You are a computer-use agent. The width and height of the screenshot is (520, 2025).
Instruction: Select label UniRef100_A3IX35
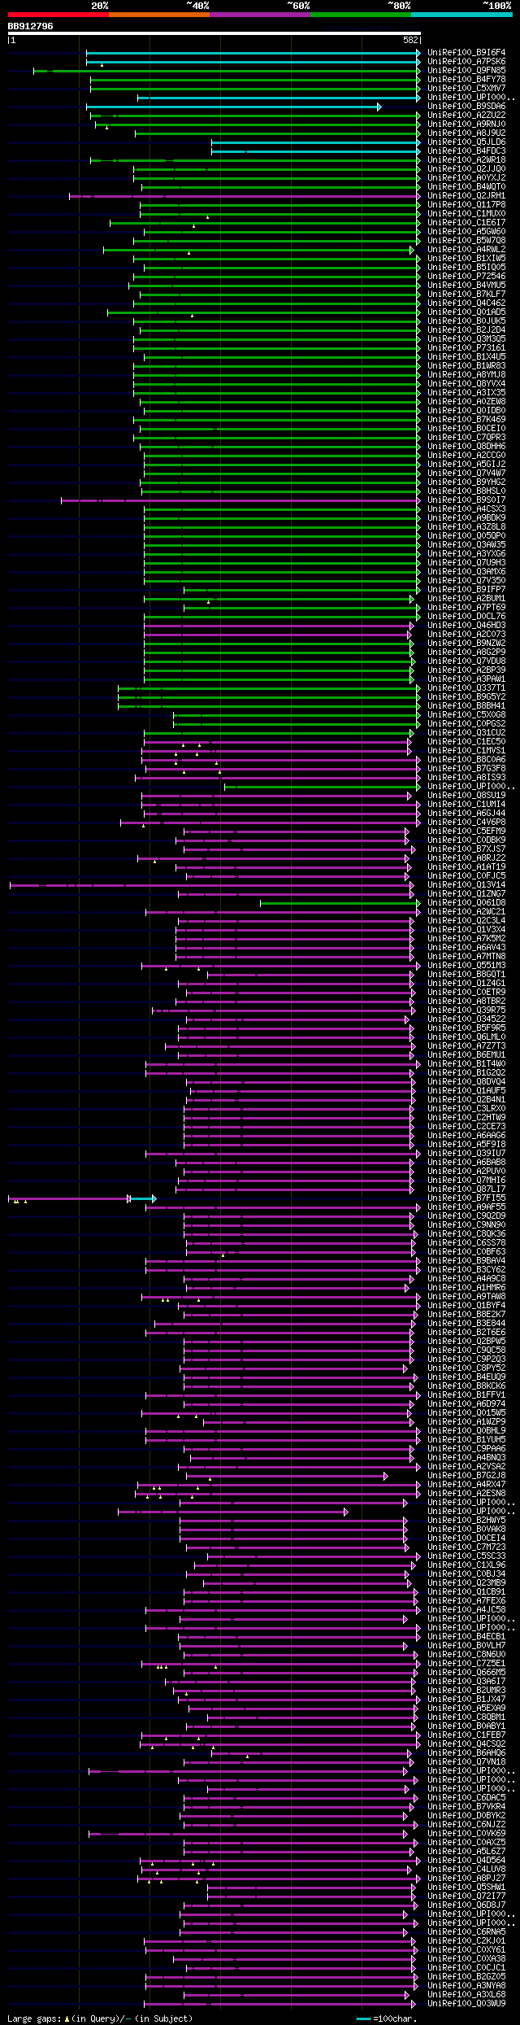(x=466, y=393)
